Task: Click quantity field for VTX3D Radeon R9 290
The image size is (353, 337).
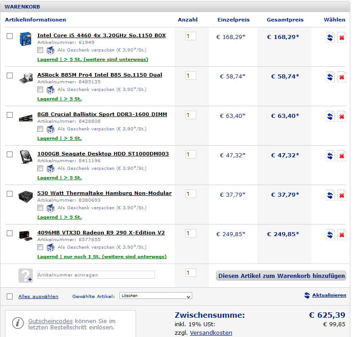Action: click(x=190, y=233)
